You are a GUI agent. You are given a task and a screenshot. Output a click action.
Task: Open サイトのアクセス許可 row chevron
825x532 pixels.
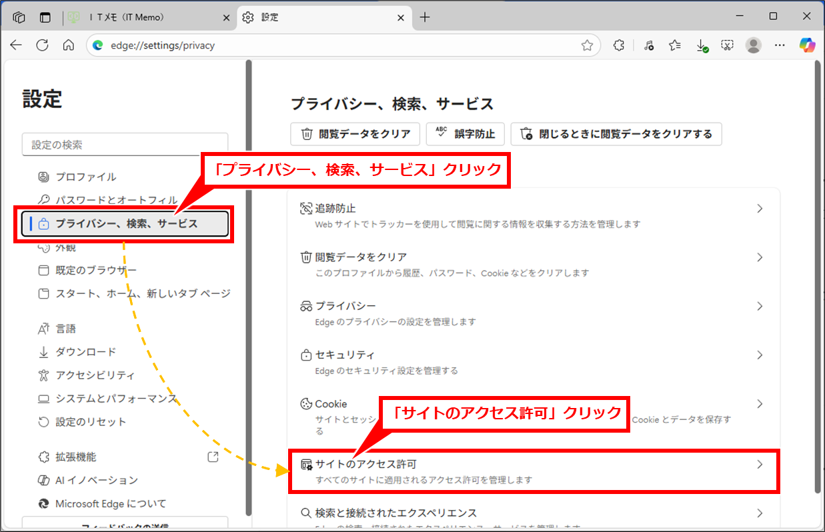point(760,465)
